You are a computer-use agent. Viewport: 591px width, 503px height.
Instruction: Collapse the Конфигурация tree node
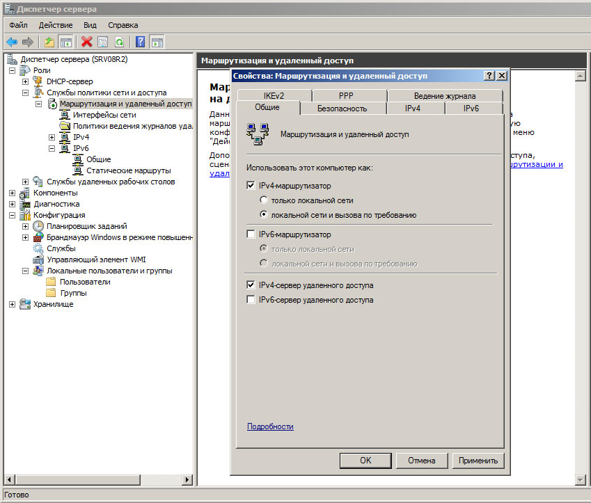tap(13, 215)
